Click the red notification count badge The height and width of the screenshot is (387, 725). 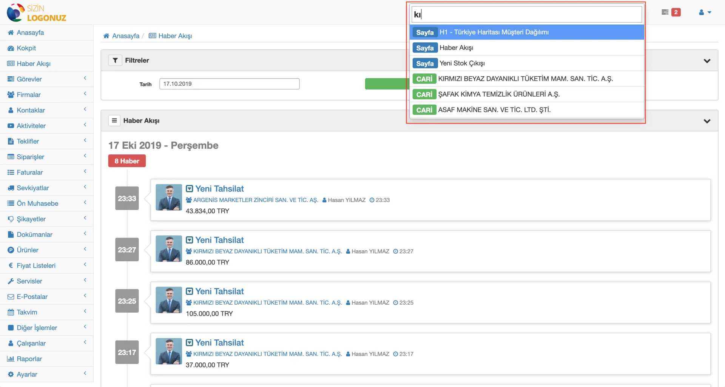[x=676, y=12]
